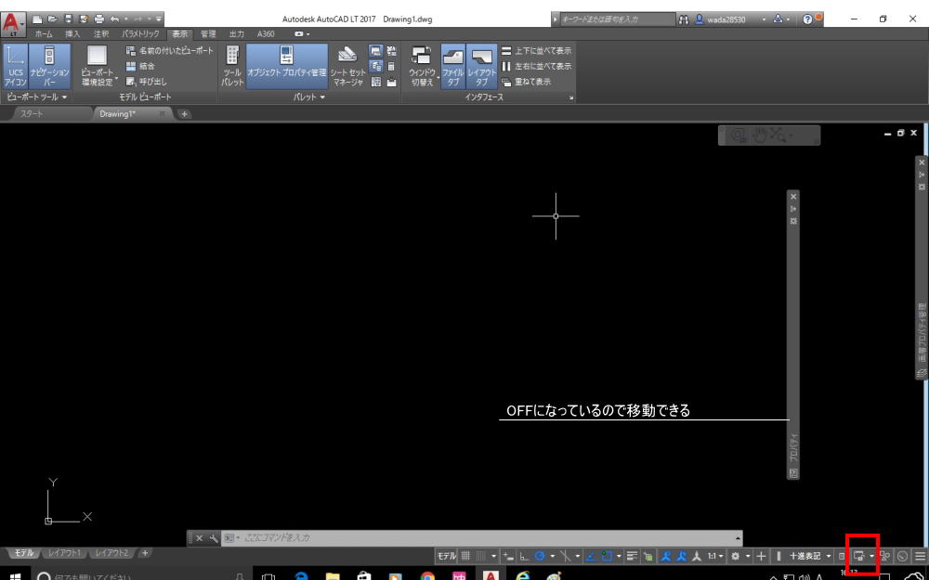Open the 十進表記 units dropdown

coord(809,556)
